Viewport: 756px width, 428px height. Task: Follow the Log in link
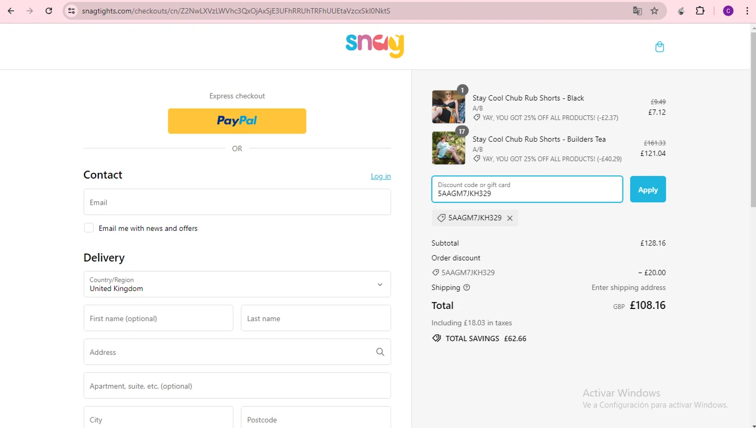(381, 176)
